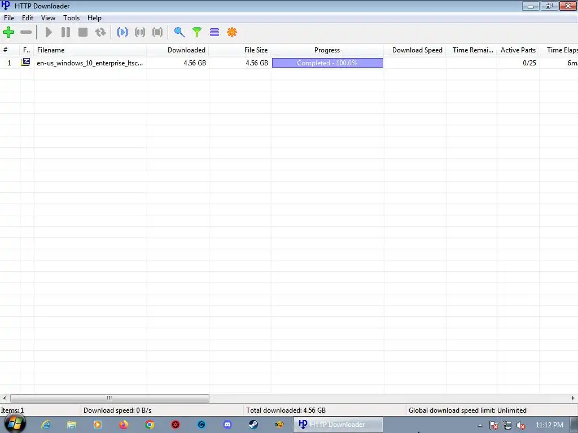Click the Action Center flag tray icon
The width and height of the screenshot is (578, 433).
tap(493, 425)
